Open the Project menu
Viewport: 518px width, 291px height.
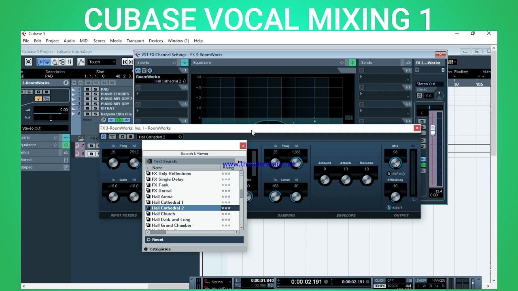[x=52, y=41]
